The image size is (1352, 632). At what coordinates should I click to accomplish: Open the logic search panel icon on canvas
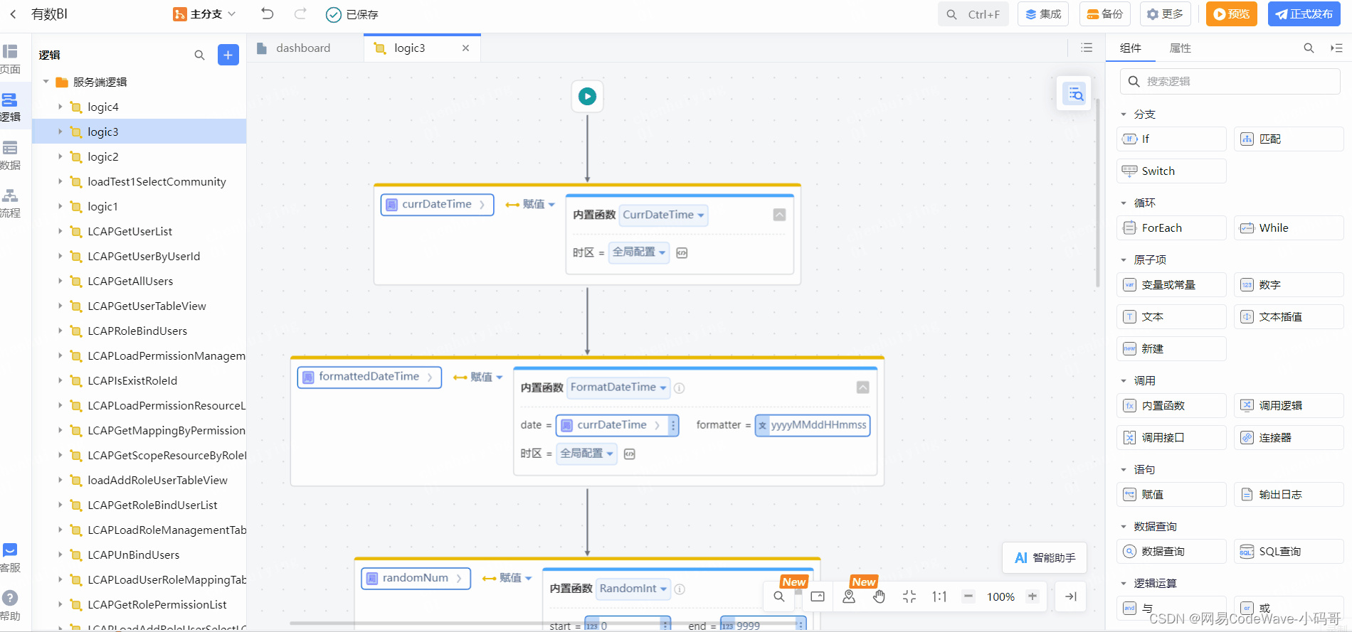1075,93
